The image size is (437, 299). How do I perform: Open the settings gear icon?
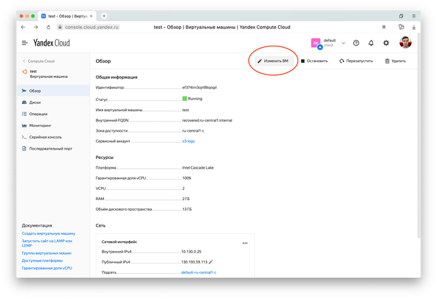click(x=386, y=43)
